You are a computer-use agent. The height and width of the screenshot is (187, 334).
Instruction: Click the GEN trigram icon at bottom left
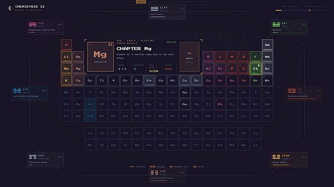(x=33, y=157)
